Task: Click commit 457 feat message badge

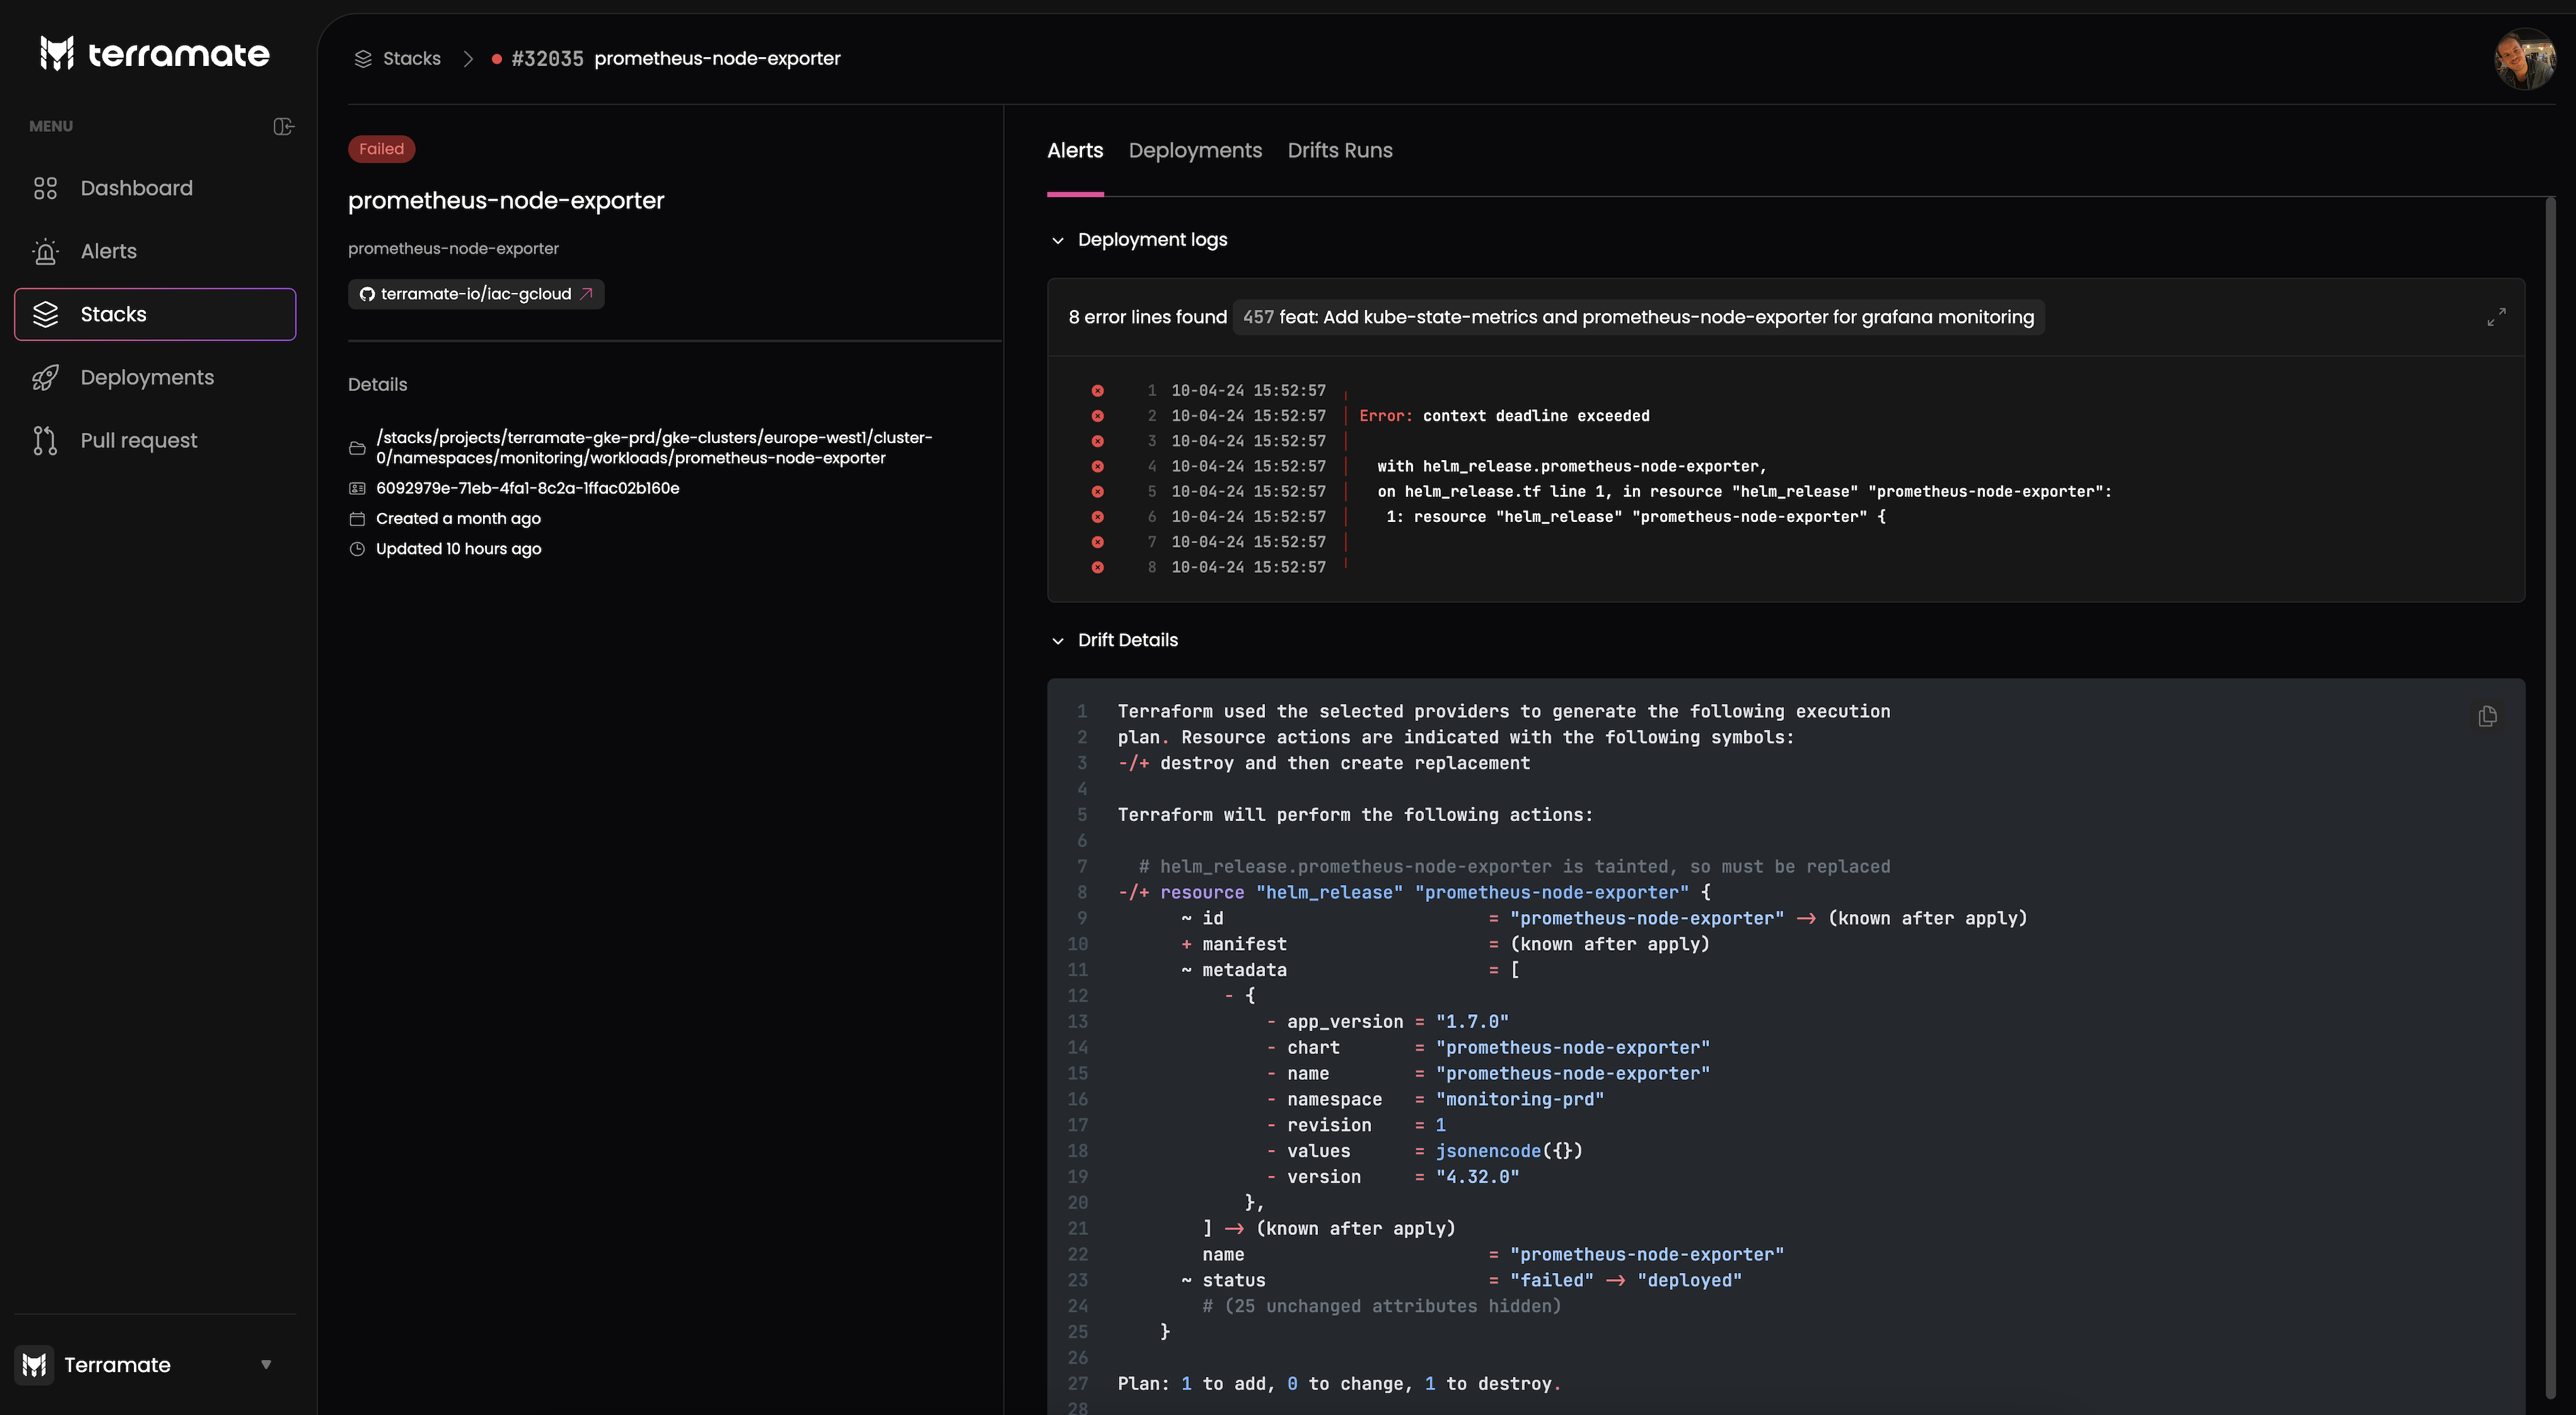Action: click(x=1638, y=317)
